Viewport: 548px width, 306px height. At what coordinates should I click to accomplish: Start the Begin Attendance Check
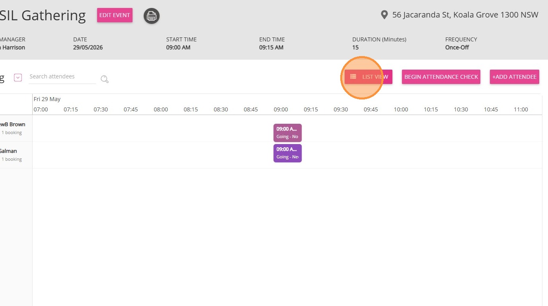[x=441, y=77]
